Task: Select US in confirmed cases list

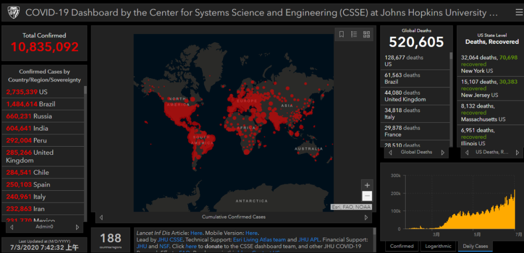Action: pyautogui.click(x=43, y=92)
